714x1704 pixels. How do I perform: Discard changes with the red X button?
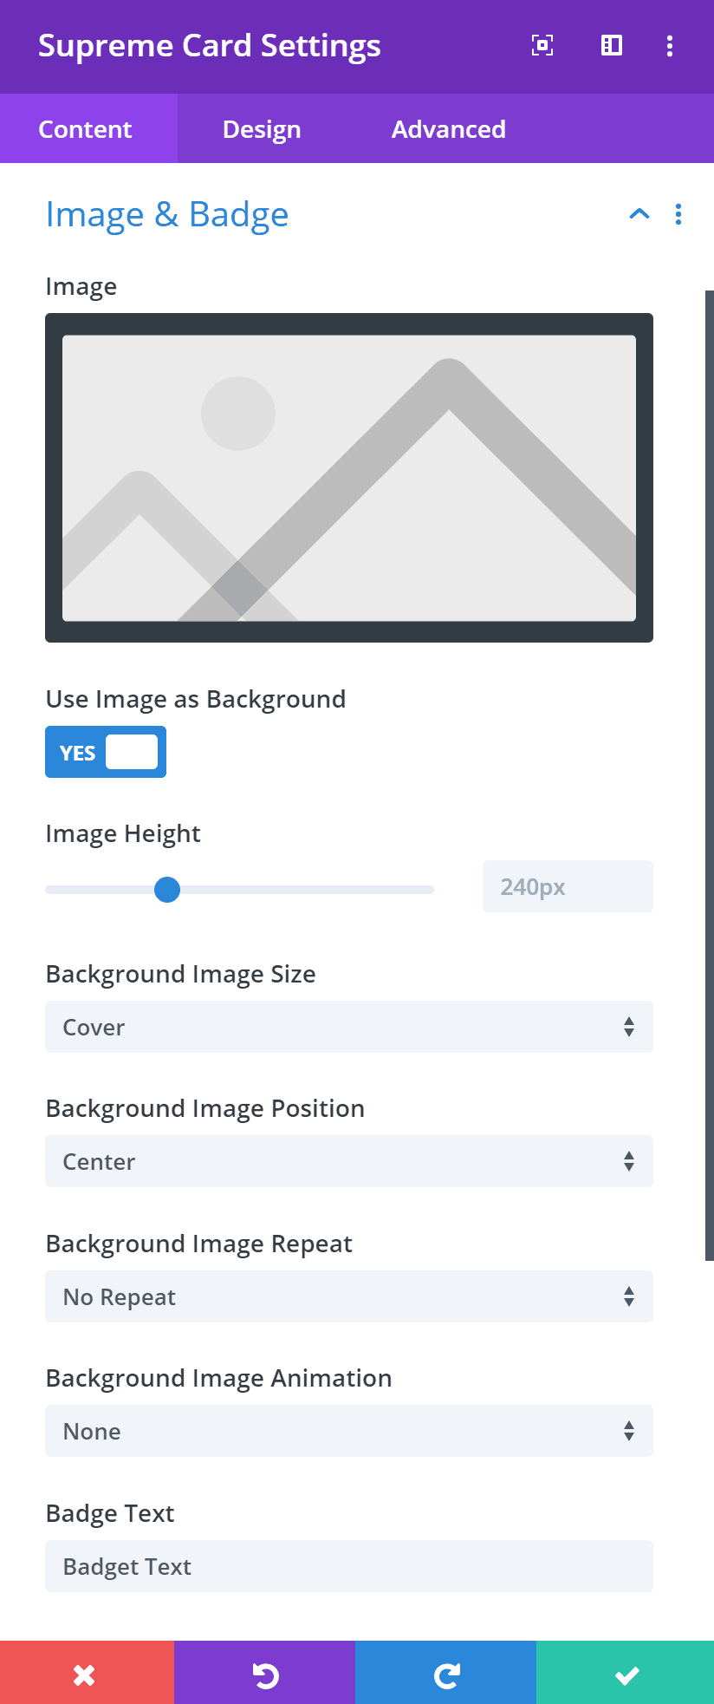pos(87,1673)
